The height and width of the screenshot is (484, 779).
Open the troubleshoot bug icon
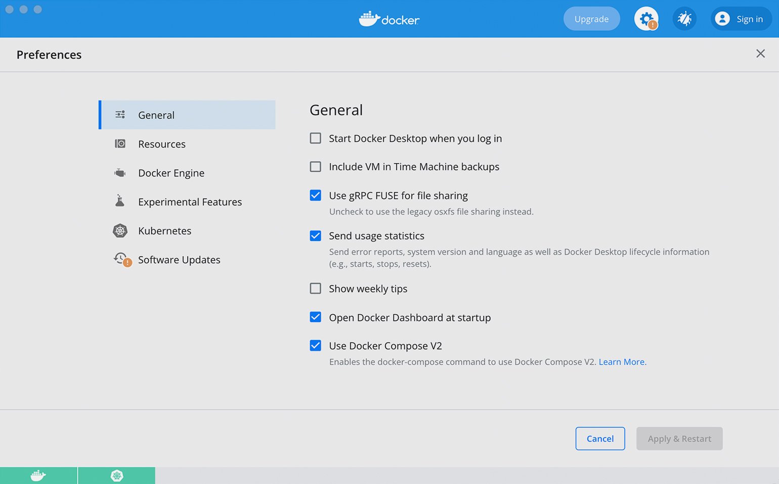coord(684,19)
